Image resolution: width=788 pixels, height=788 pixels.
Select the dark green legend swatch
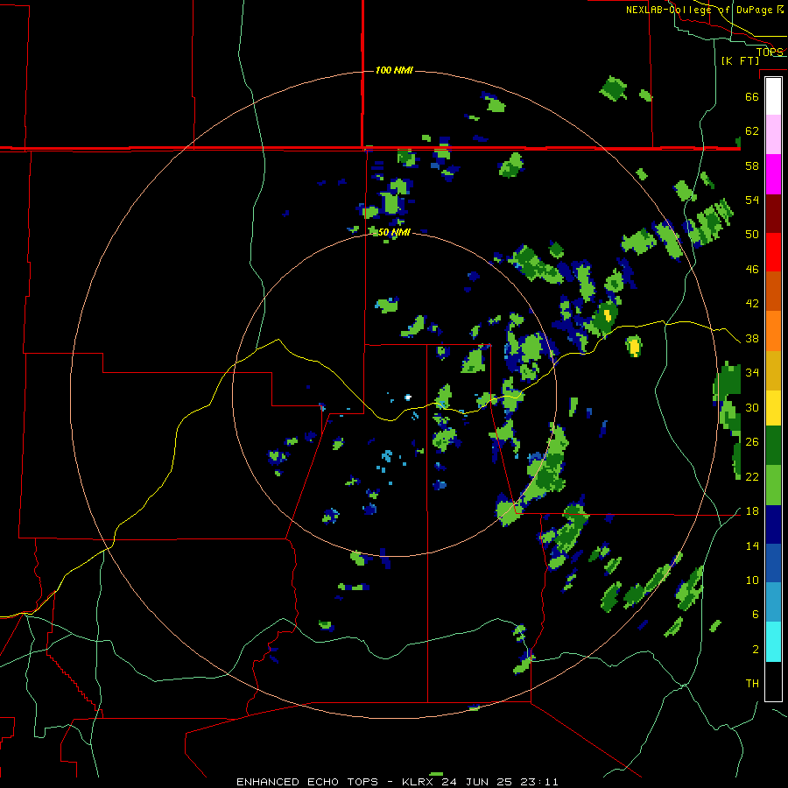coord(773,445)
